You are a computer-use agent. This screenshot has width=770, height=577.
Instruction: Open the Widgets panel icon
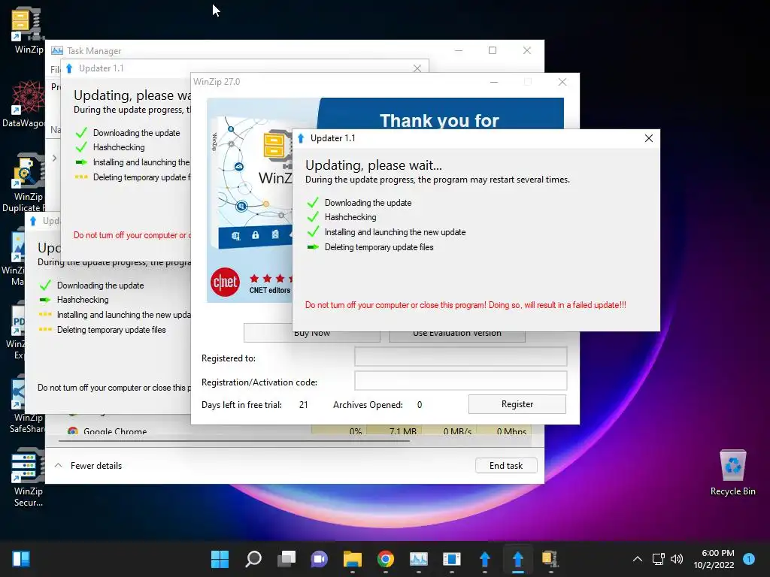pos(21,559)
